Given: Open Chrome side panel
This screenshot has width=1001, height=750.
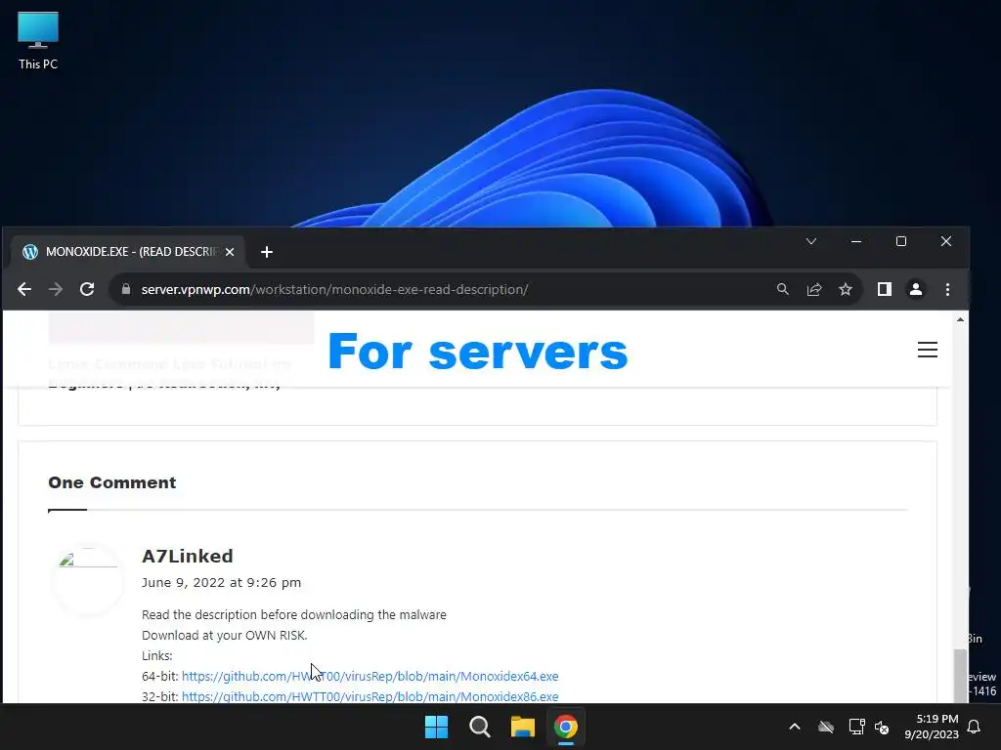Looking at the screenshot, I should pyautogui.click(x=884, y=289).
